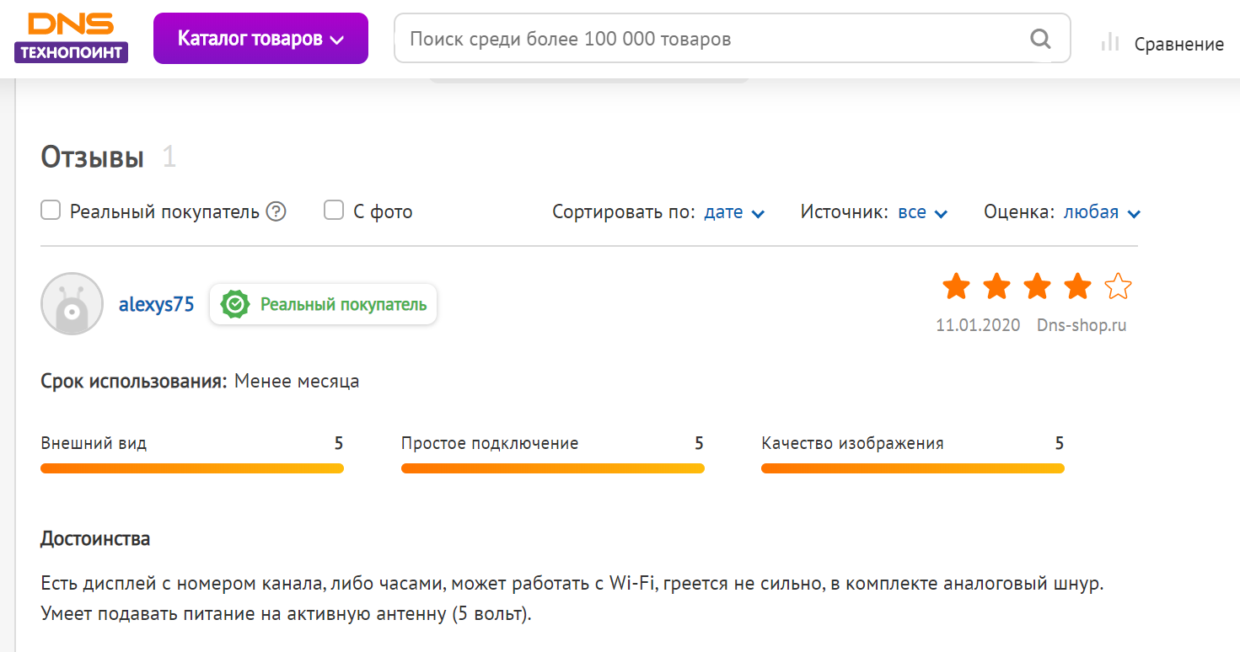Click the empty fifth rating star
The height and width of the screenshot is (652, 1240).
coord(1118,286)
